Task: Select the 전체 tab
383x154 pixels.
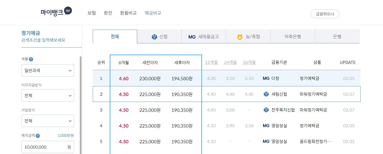Action: pos(115,37)
